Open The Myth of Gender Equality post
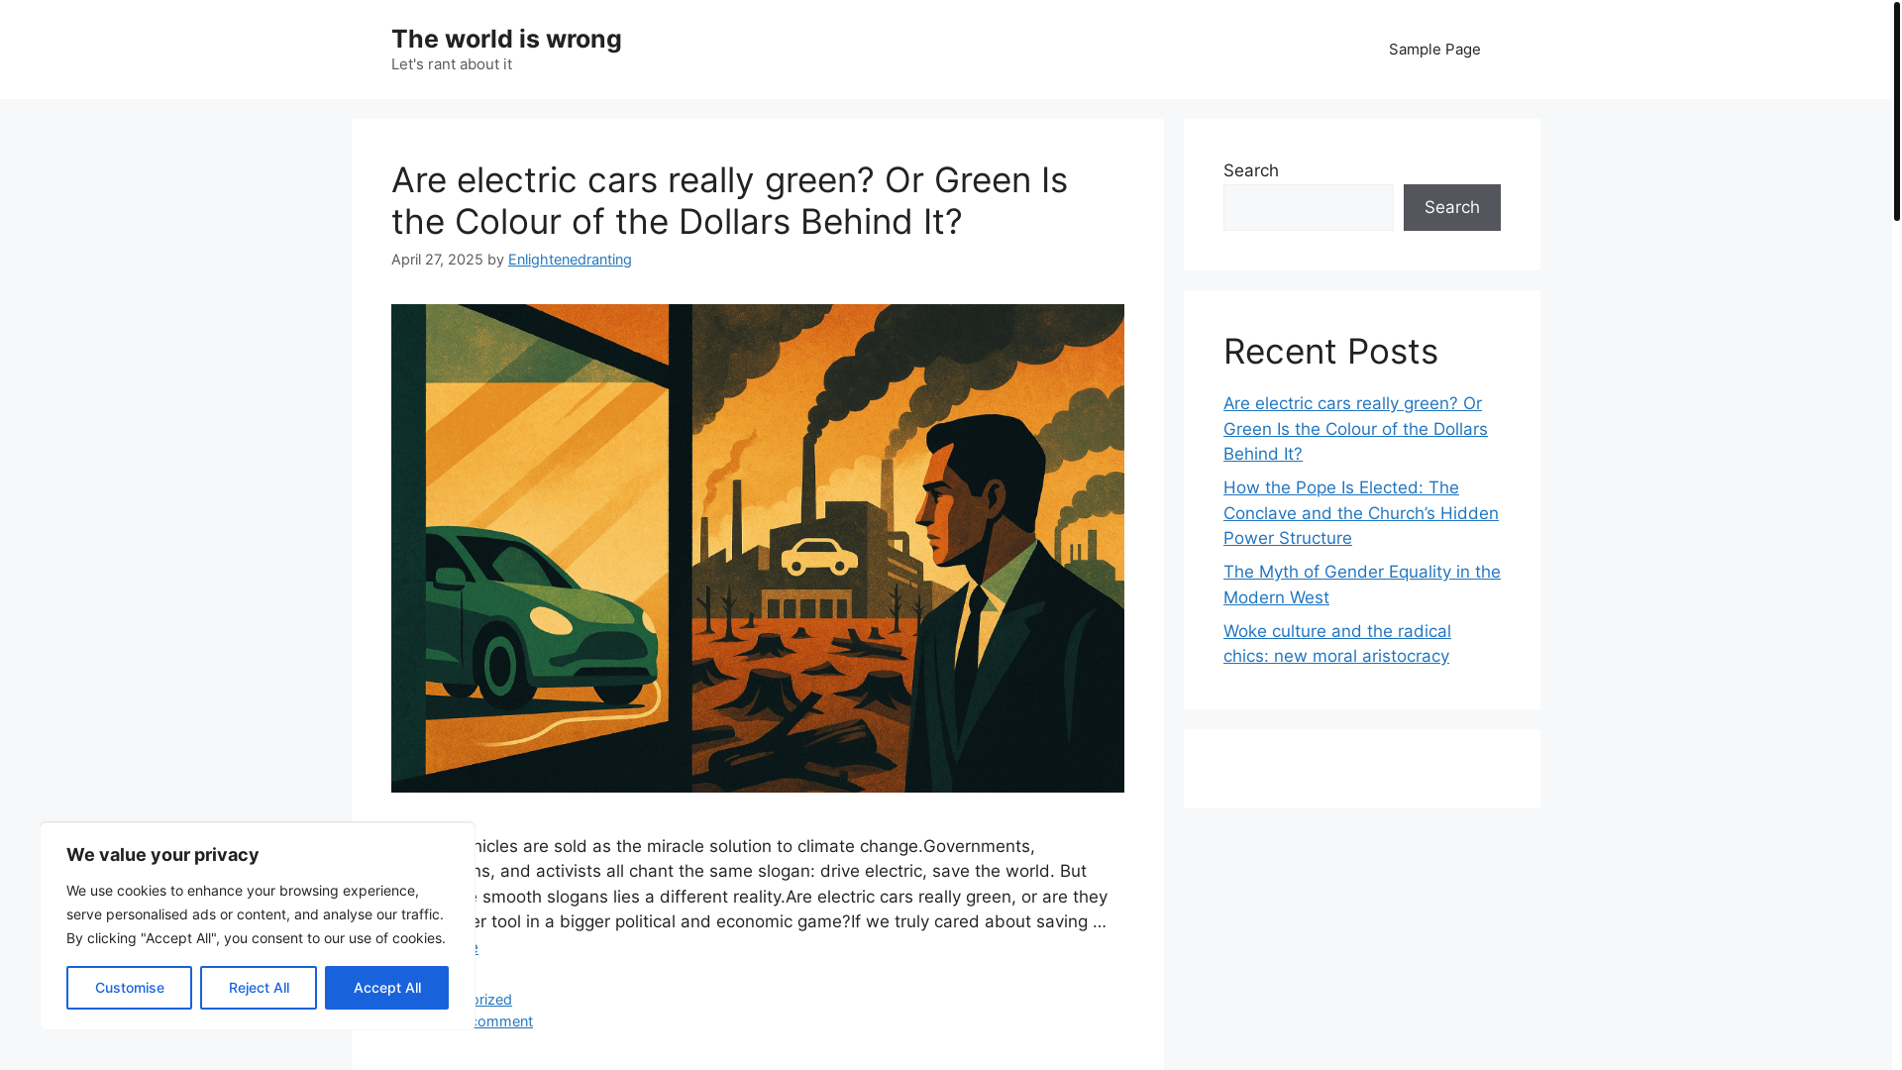 coord(1361,585)
